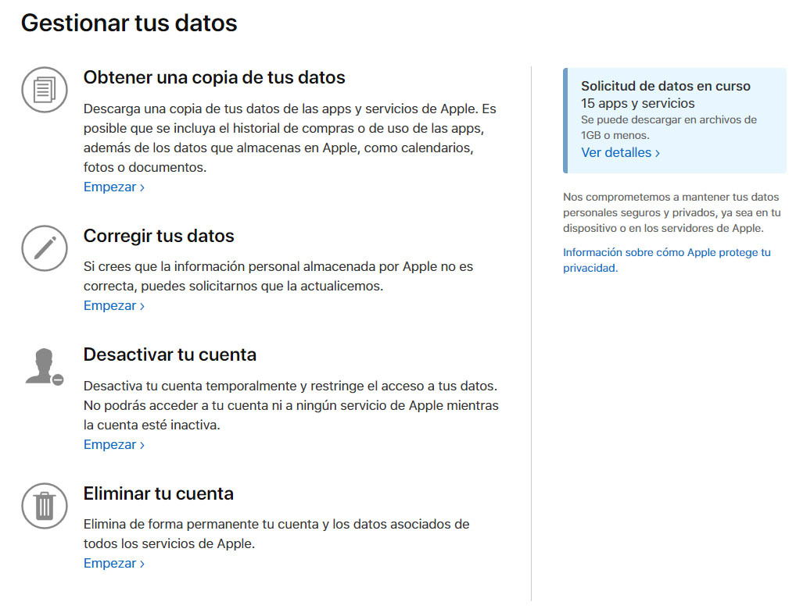This screenshot has width=796, height=609.
Task: Follow the Apple privacy protection information link
Action: (666, 260)
